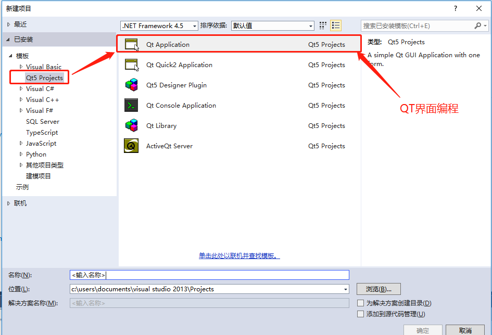This screenshot has height=335, width=492.
Task: Click the help question mark button
Action: click(455, 8)
